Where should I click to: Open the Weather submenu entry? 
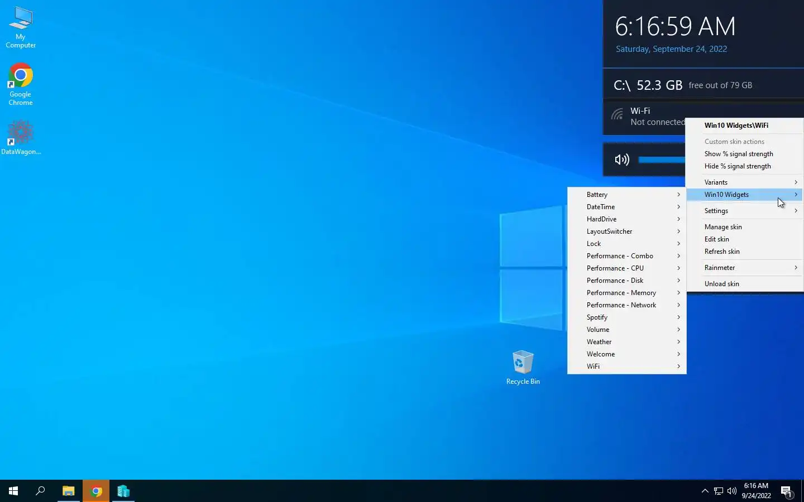point(626,342)
